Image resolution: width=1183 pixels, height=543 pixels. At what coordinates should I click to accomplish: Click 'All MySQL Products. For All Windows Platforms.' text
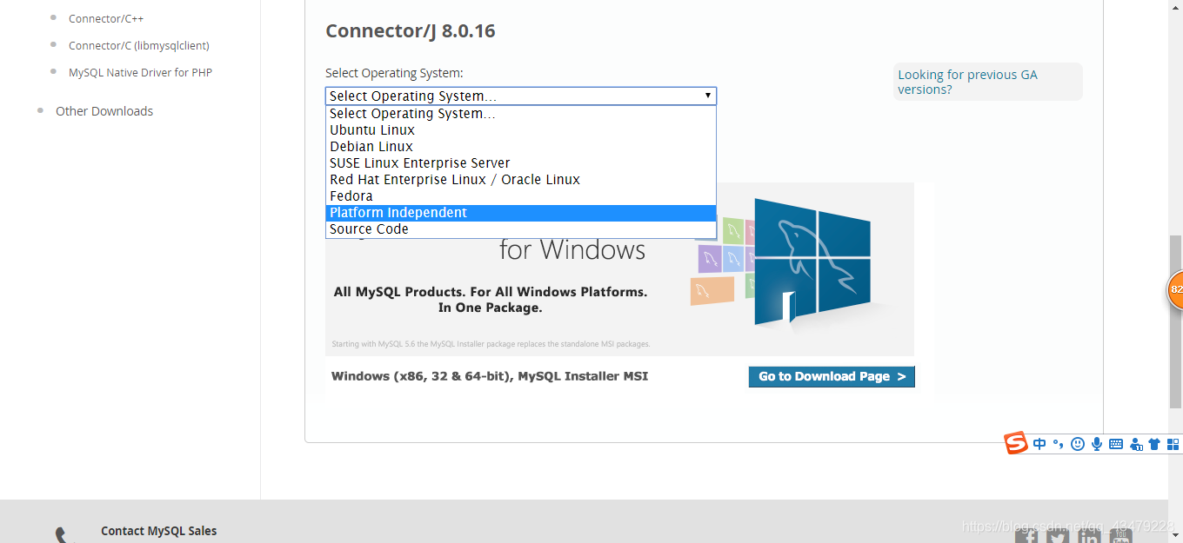pyautogui.click(x=491, y=292)
